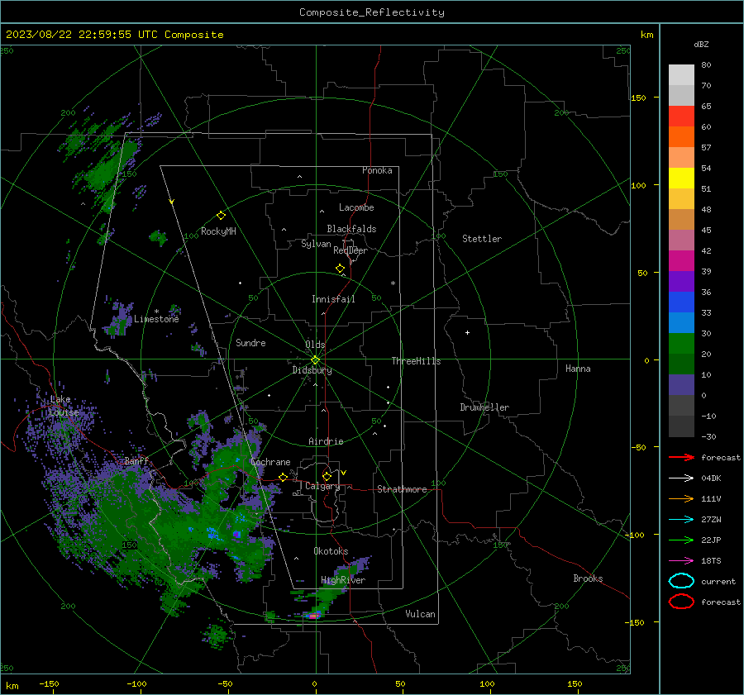
Task: Click the 04DK legend text
Action: [x=711, y=478]
